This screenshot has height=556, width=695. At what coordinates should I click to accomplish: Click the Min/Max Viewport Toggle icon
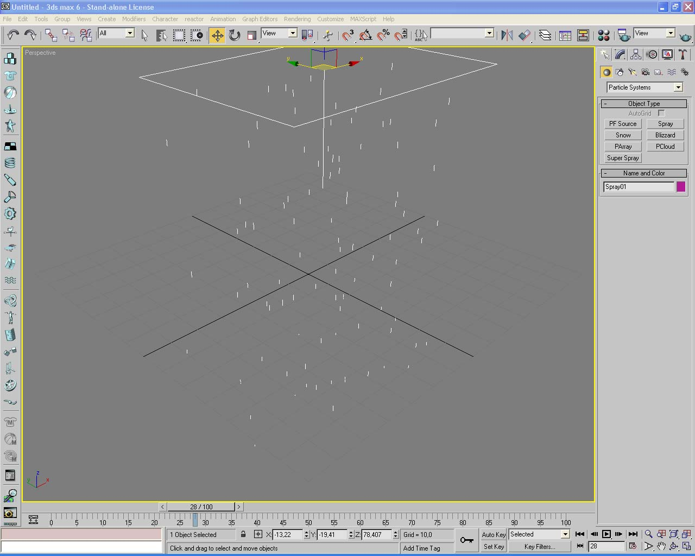[x=686, y=546]
